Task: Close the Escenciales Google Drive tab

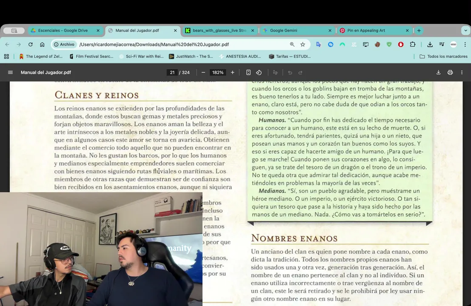Action: click(98, 30)
